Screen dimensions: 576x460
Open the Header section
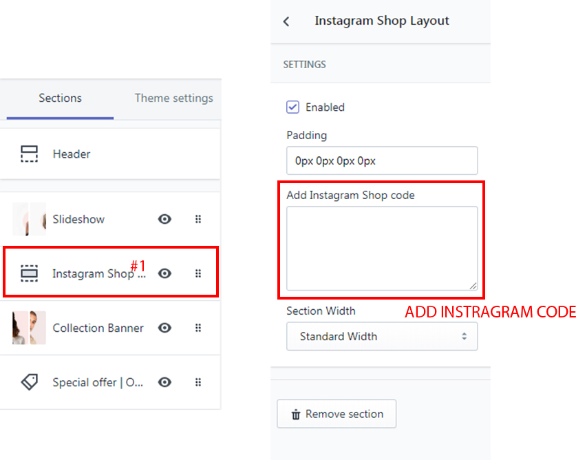click(72, 154)
